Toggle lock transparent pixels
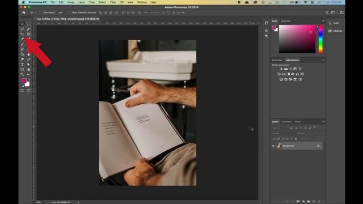This screenshot has width=363, height=204. tap(278, 139)
